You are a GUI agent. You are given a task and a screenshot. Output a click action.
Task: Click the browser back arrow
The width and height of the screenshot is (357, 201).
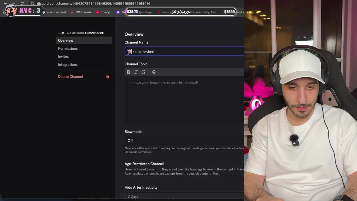(5, 4)
